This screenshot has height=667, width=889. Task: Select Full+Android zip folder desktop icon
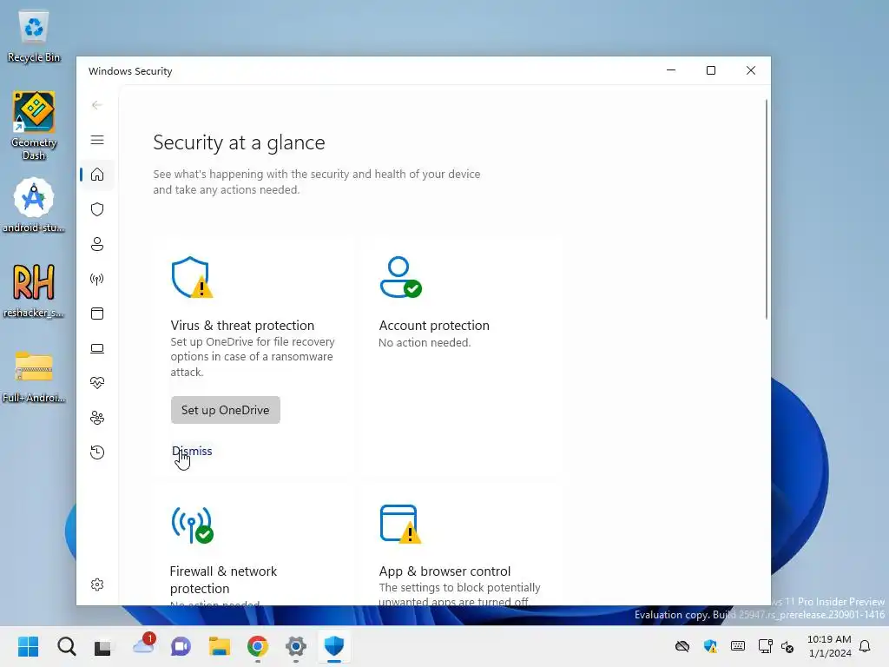34,376
